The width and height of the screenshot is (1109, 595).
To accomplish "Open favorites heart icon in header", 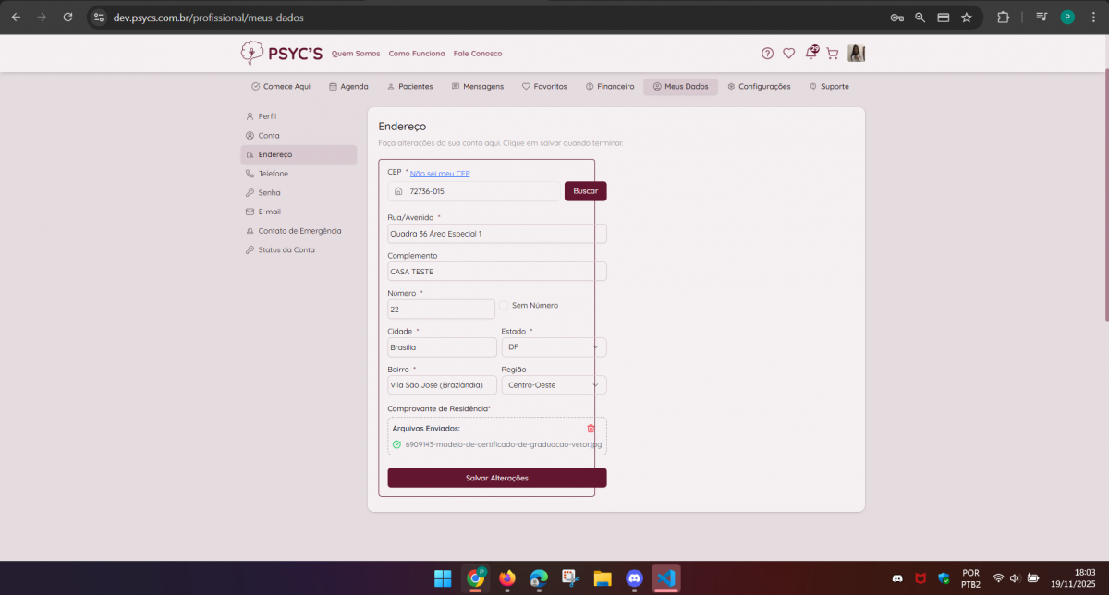I will (x=788, y=54).
